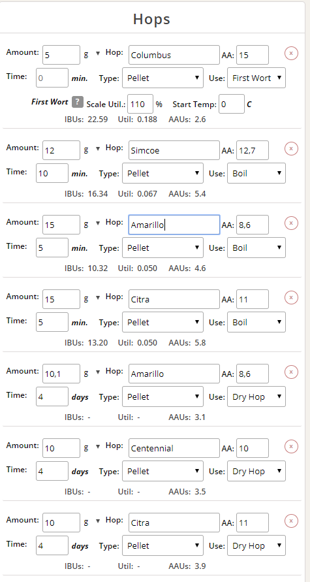The width and height of the screenshot is (310, 582).
Task: Click the Amarillo 15 g amount field
Action: point(61,225)
